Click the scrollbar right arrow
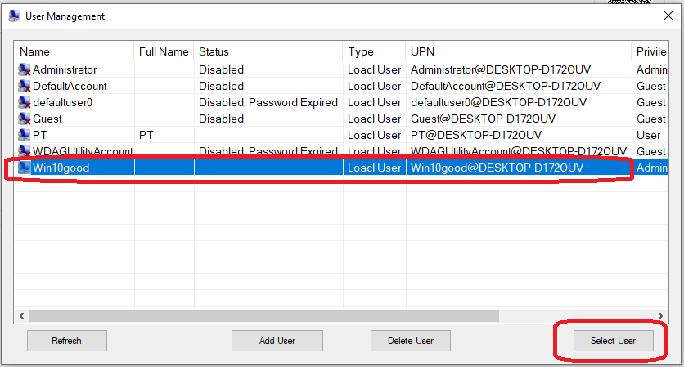 click(662, 316)
